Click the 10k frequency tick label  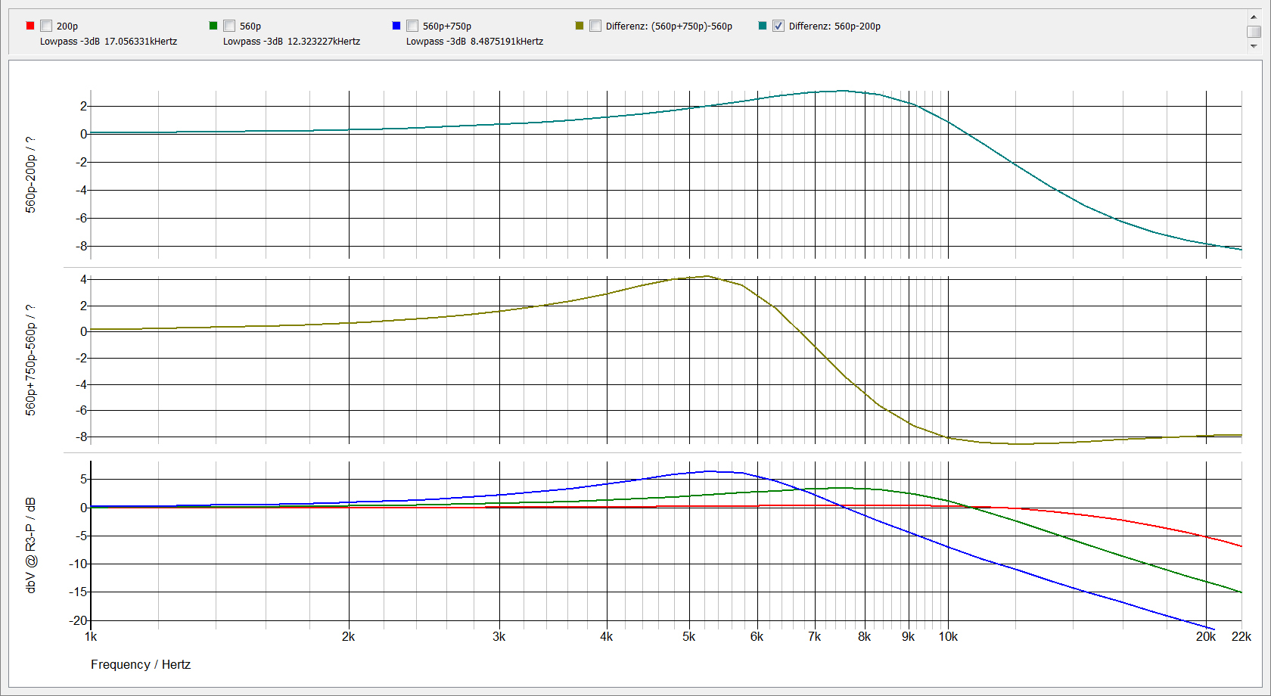(x=948, y=637)
